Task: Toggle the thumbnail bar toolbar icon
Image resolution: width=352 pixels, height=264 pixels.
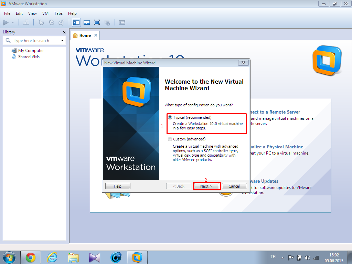Action: [87, 22]
